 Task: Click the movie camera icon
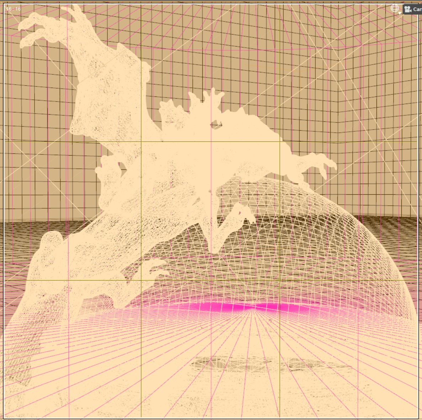click(x=408, y=9)
